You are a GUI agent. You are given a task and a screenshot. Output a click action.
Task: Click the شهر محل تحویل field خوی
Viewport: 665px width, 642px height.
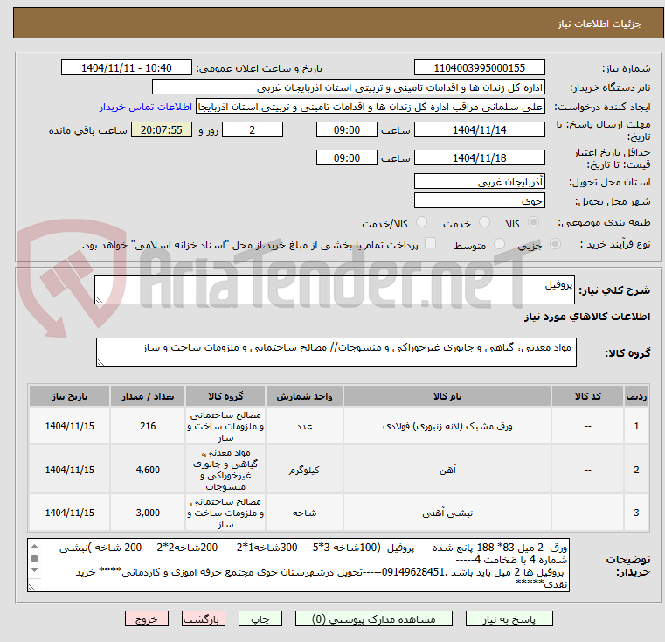(479, 200)
